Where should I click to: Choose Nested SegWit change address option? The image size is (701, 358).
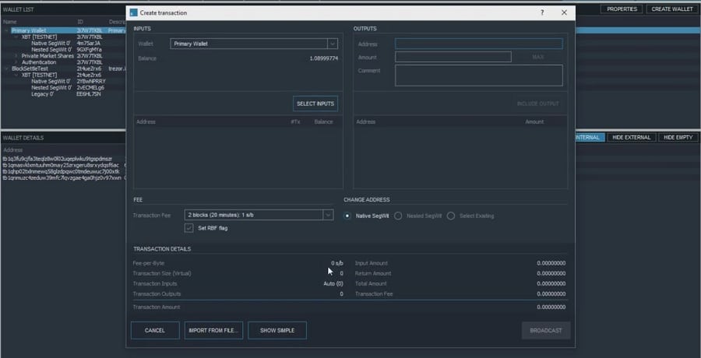(398, 216)
